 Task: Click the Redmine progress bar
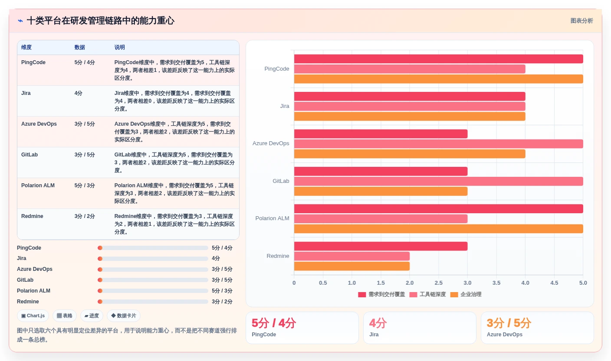[153, 302]
